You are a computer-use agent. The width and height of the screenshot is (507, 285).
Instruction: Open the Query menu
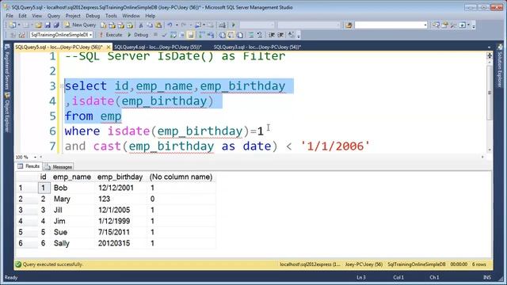pyautogui.click(x=54, y=16)
